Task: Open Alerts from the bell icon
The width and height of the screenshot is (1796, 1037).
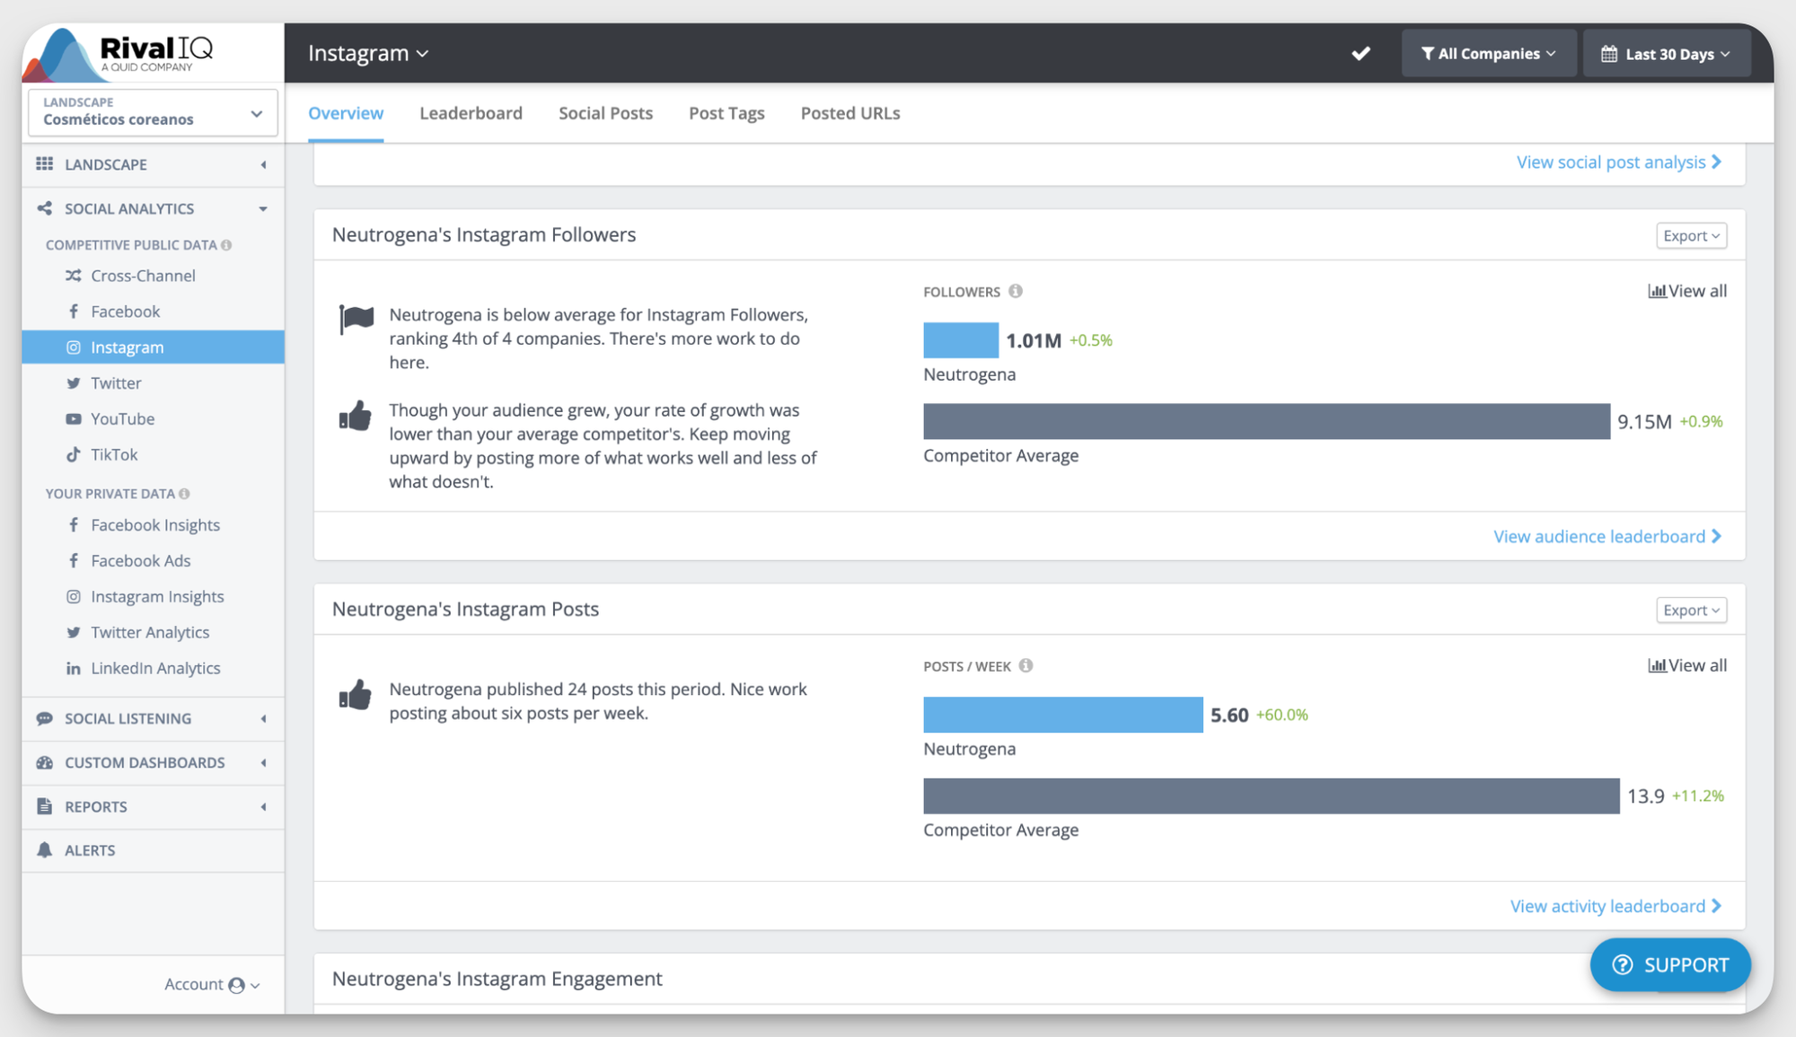Action: [x=90, y=849]
